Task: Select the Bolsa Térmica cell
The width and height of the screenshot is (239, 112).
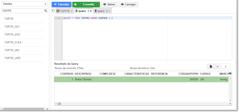Action: (x=86, y=79)
